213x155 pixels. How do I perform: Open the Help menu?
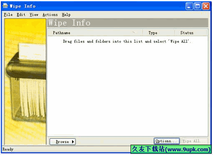click(66, 14)
